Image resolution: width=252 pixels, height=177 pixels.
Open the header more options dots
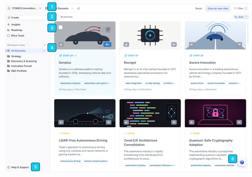click(73, 8)
